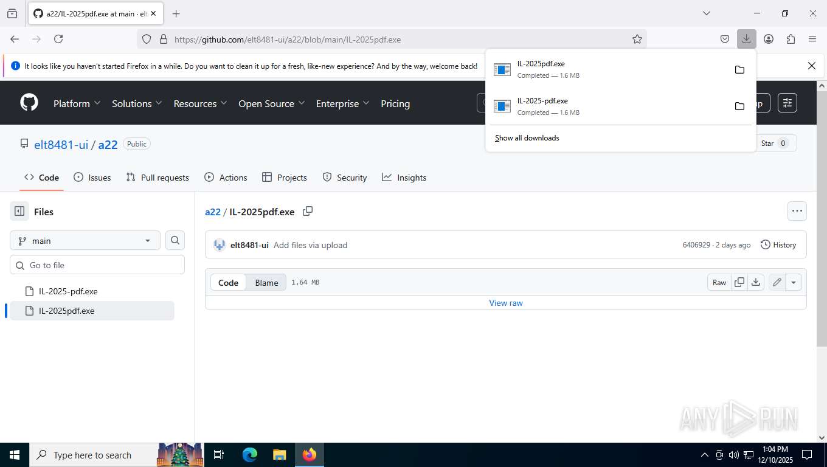This screenshot has height=467, width=827.
Task: Open elt8481-ui owner link
Action: point(61,144)
